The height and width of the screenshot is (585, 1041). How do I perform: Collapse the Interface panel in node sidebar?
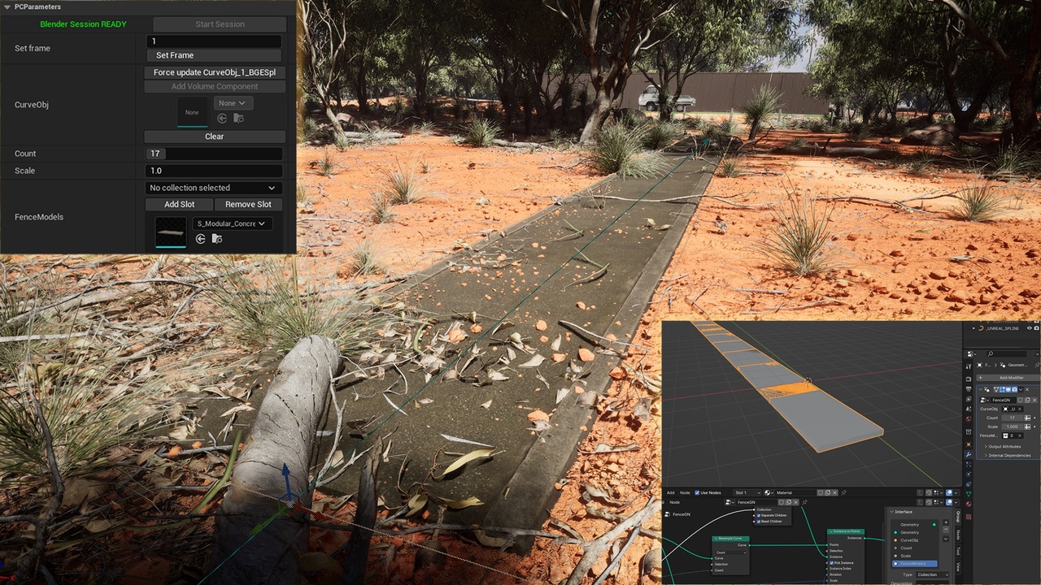[892, 512]
